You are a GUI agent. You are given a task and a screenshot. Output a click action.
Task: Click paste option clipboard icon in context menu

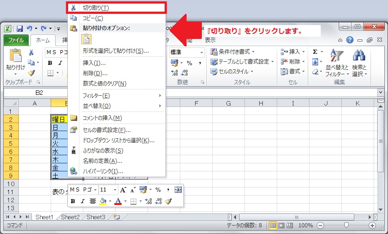(87, 39)
